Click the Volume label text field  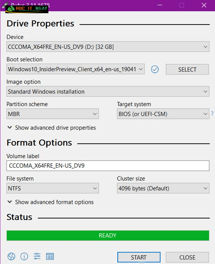pos(108,166)
